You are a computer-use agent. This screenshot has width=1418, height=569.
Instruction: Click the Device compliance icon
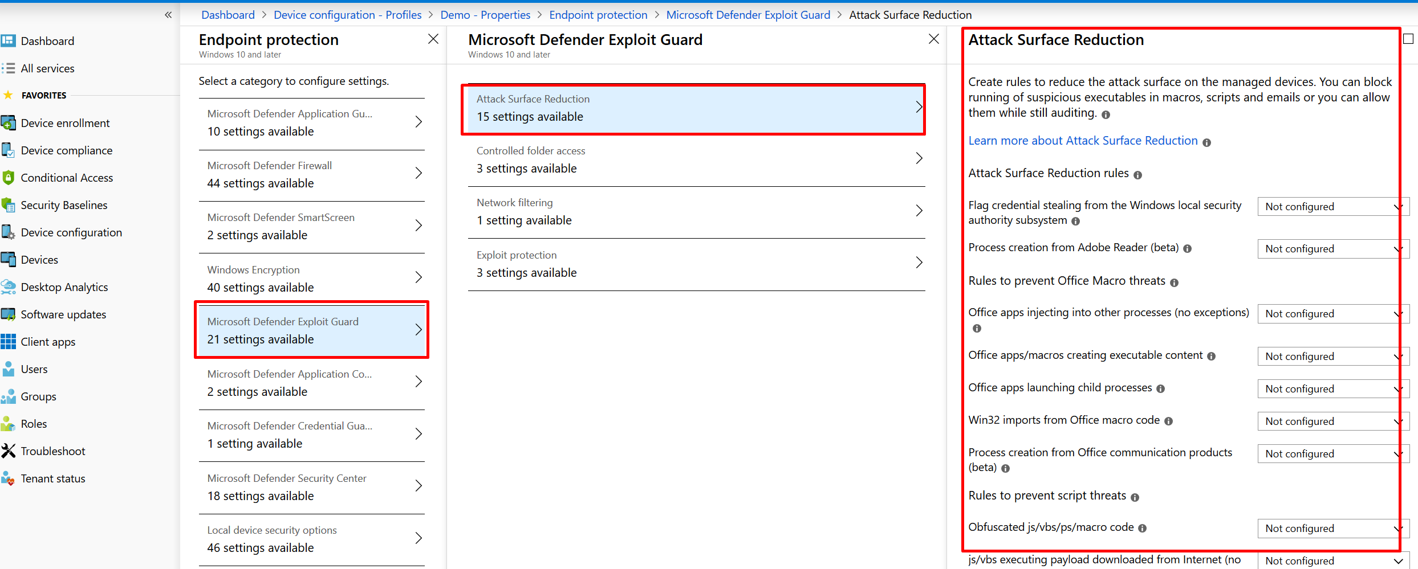coord(8,150)
